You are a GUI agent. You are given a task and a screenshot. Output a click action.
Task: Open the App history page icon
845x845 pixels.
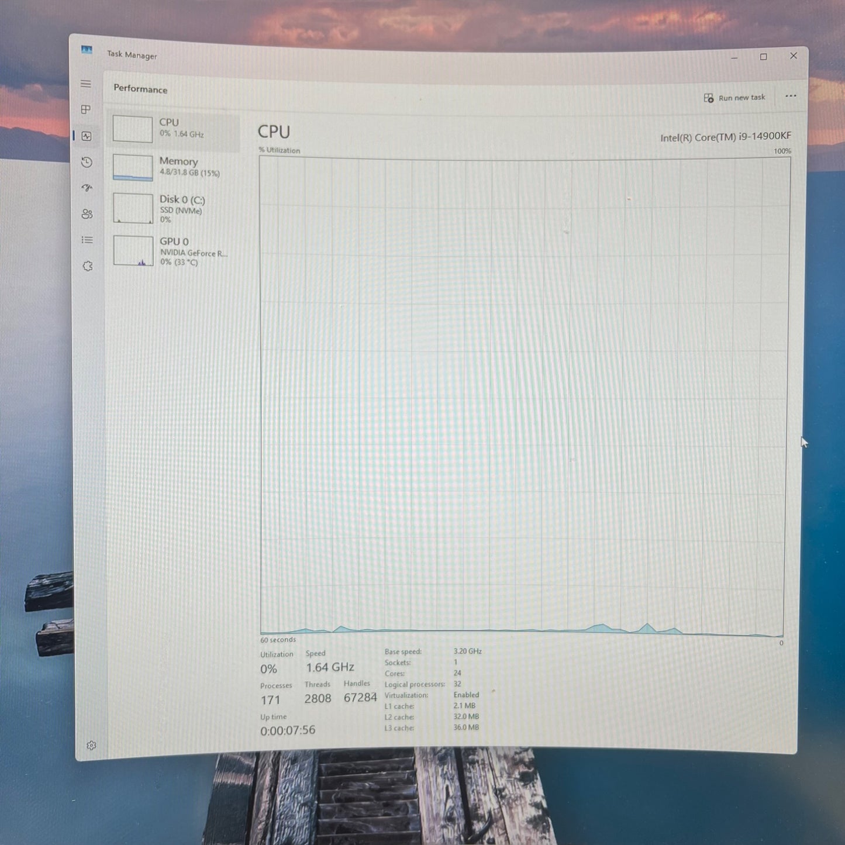point(87,162)
